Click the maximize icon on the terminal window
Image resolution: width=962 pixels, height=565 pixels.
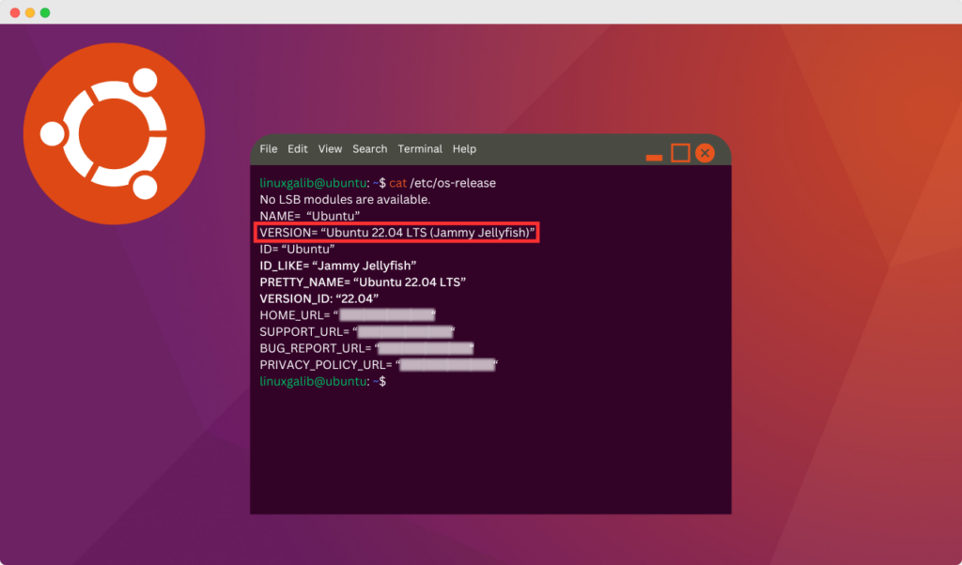pos(679,152)
